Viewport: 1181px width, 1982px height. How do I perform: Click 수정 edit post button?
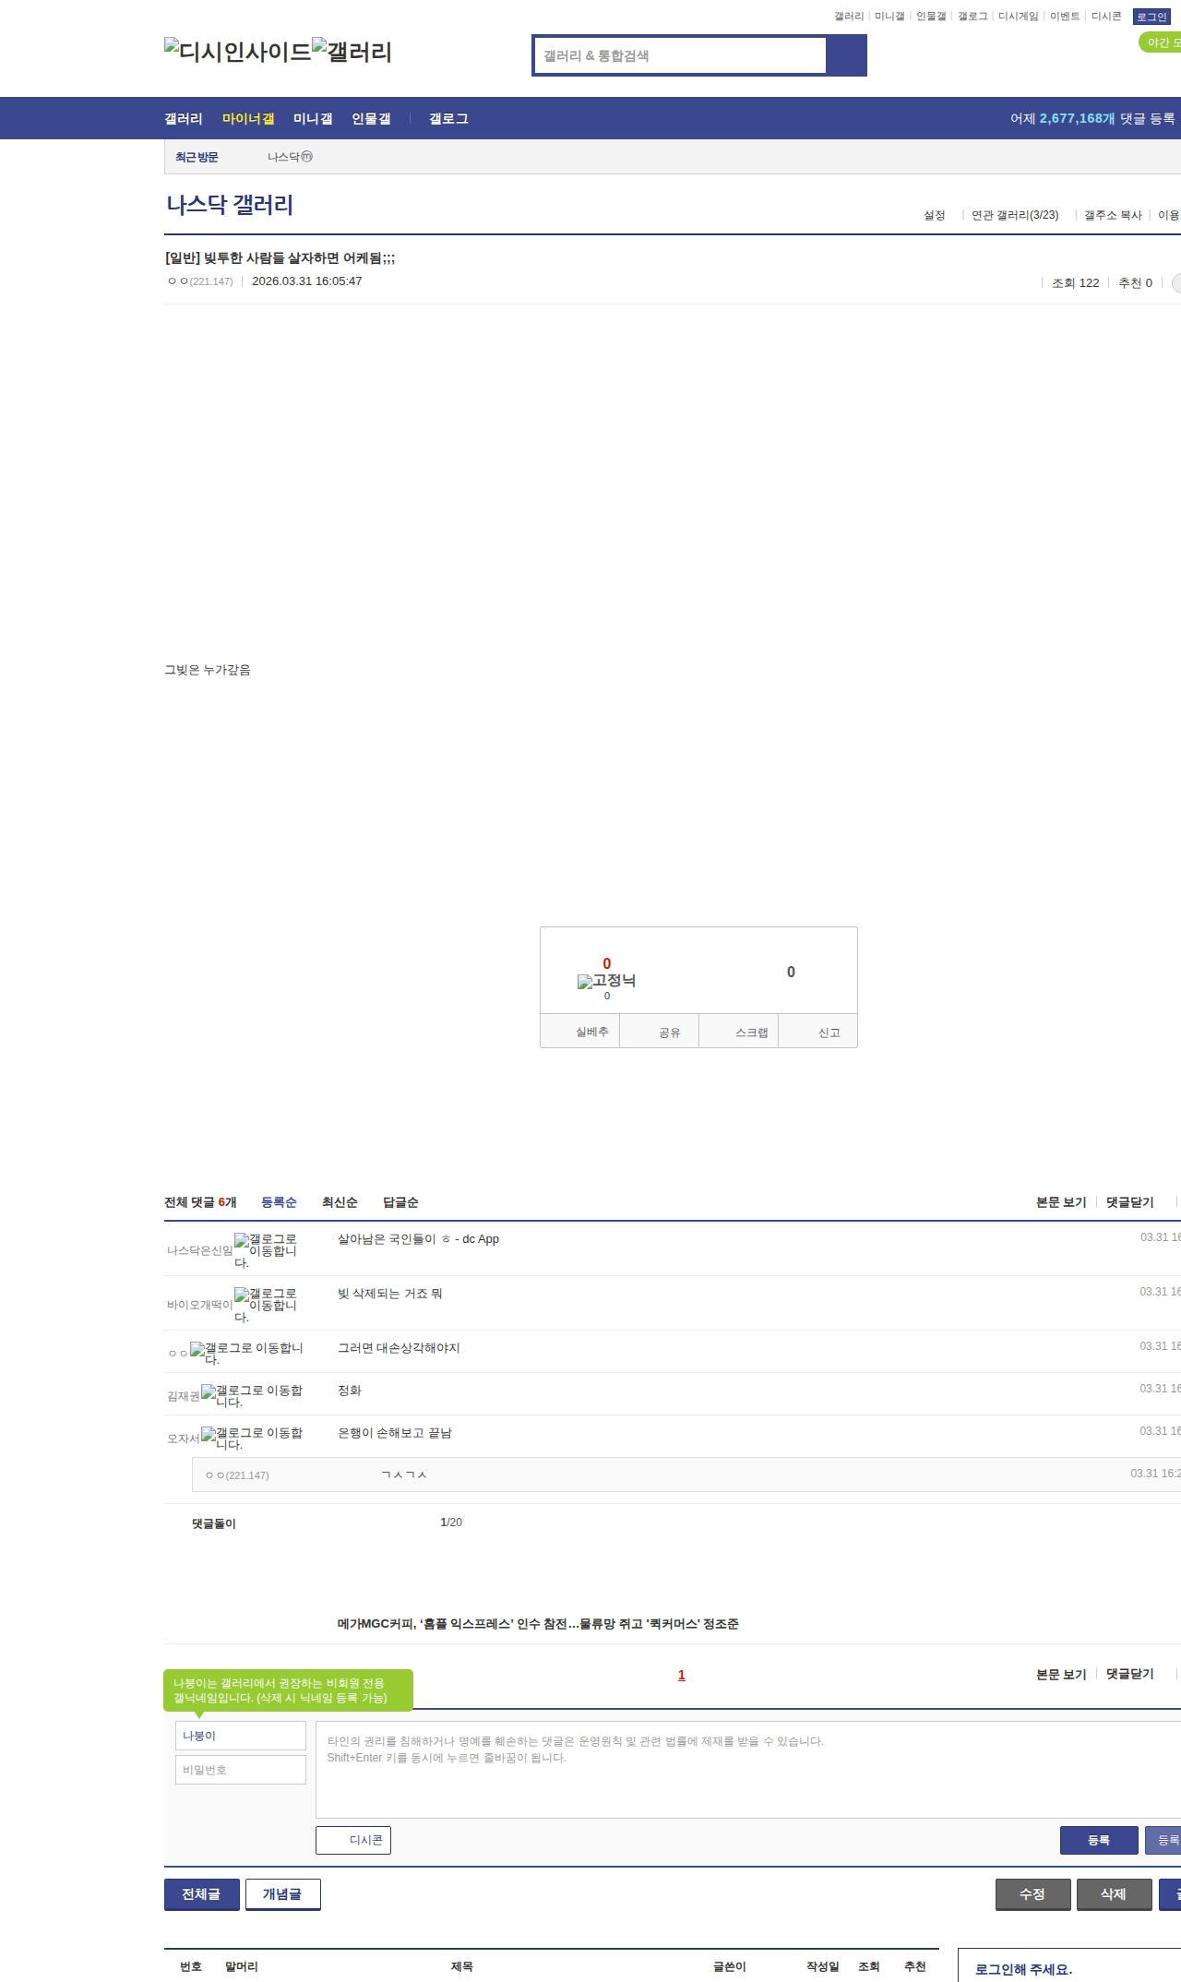1033,1894
